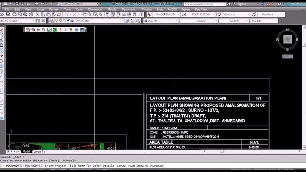Click the Sign In button

point(240,4)
